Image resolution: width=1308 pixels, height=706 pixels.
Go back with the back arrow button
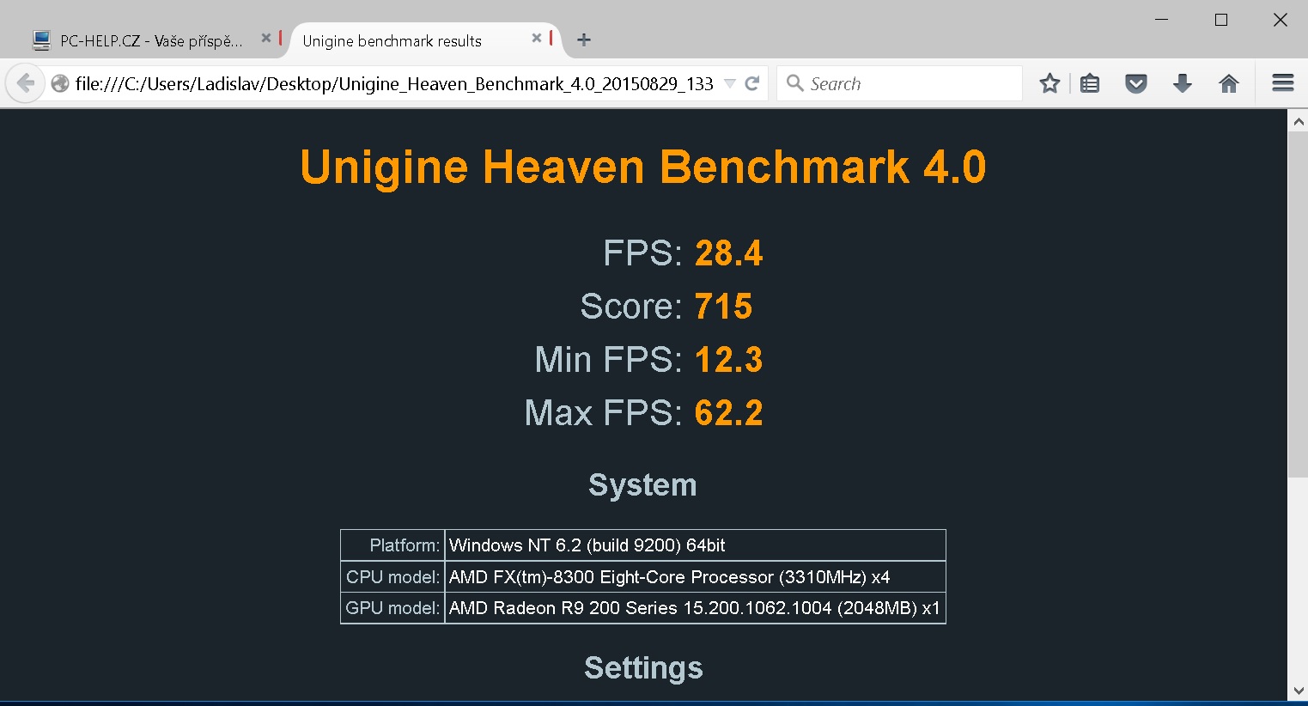25,83
